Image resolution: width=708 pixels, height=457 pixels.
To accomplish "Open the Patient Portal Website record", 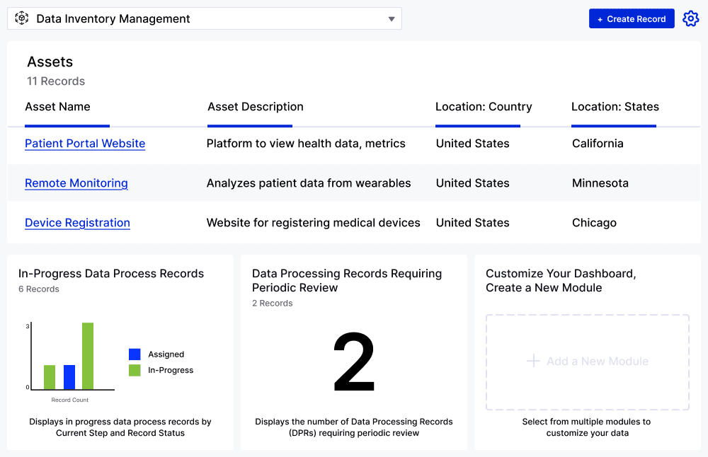I will [x=85, y=144].
